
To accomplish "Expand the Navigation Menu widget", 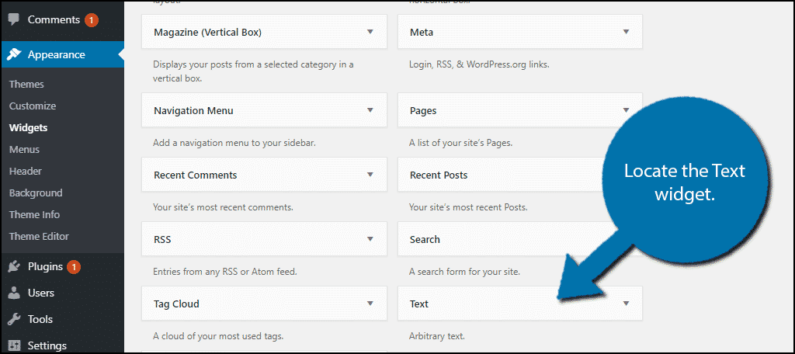I will pos(370,110).
